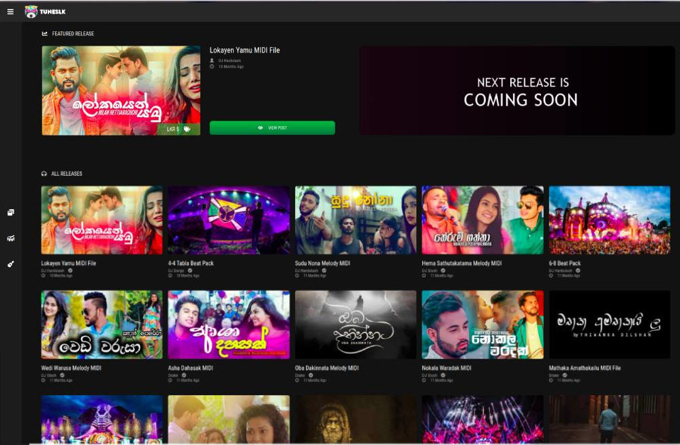Open the 4-4 Tabla Beat Pack thumbnail

pos(228,220)
